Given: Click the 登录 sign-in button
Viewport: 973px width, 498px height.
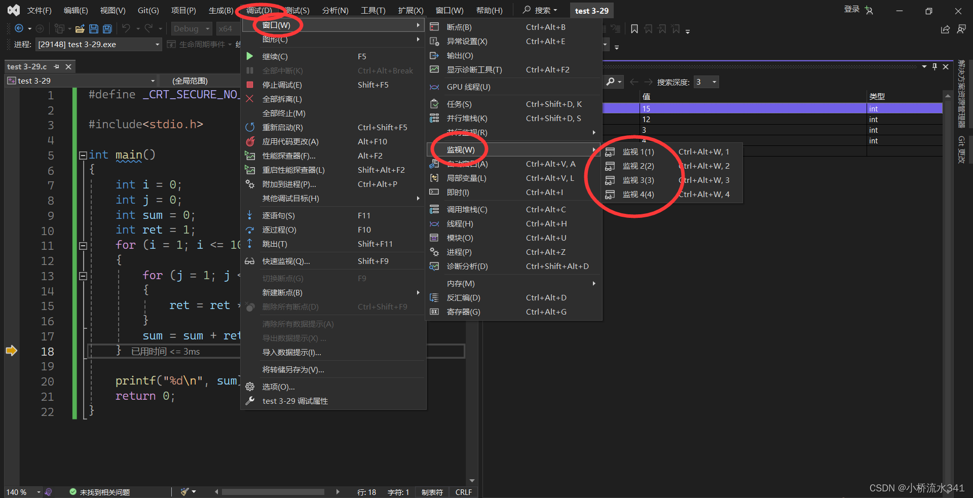Looking at the screenshot, I should pyautogui.click(x=858, y=10).
